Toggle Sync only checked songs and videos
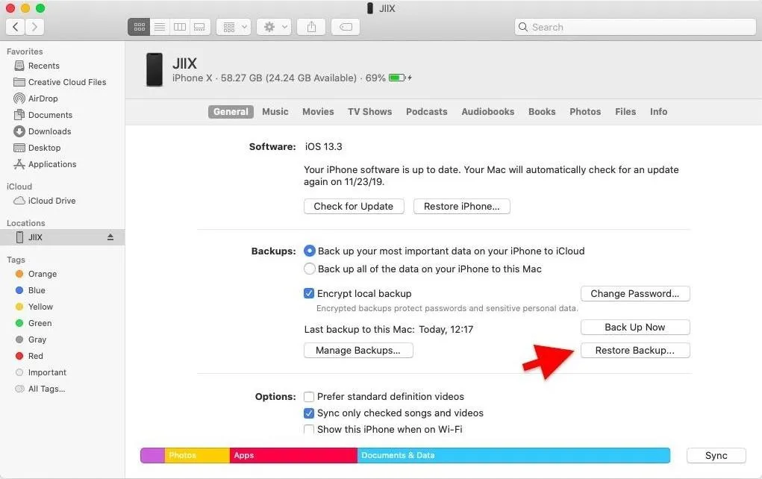 [308, 413]
